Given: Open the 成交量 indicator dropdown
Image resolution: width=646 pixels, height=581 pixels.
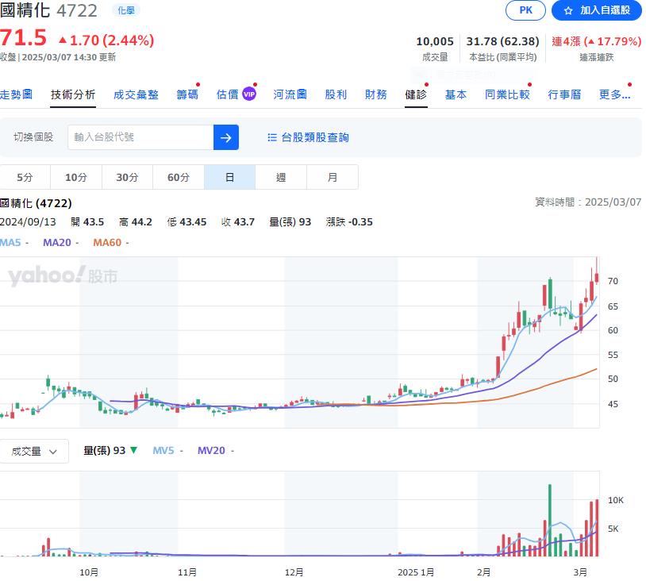Looking at the screenshot, I should 34,451.
